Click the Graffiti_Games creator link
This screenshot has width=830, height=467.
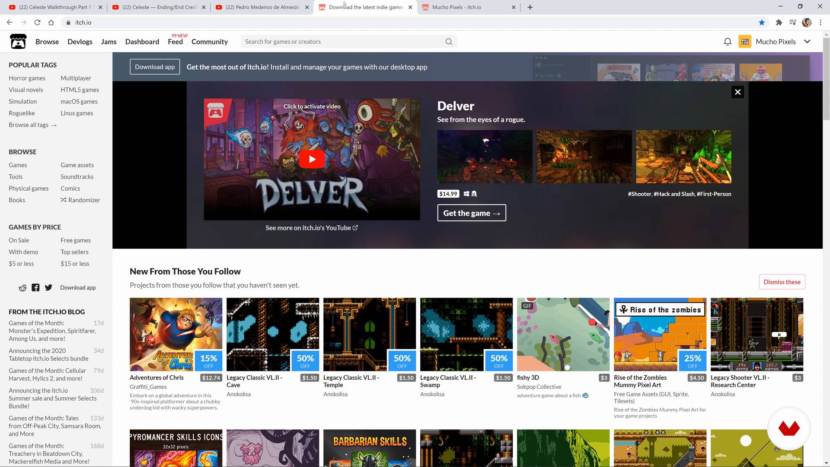click(148, 387)
